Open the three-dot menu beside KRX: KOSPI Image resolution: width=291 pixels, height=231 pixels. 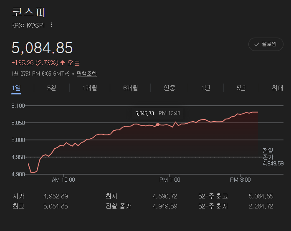[x=51, y=25]
